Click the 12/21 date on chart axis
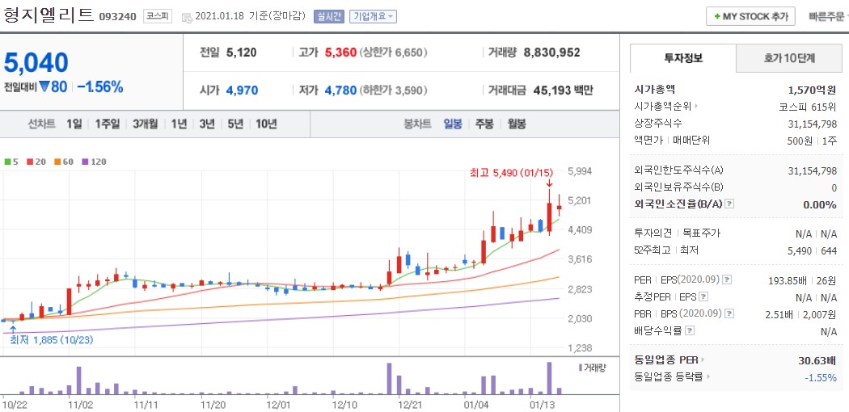This screenshot has height=412, width=849. 411,405
